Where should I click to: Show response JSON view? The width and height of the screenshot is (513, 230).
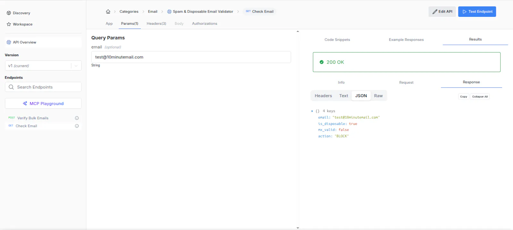pos(361,96)
